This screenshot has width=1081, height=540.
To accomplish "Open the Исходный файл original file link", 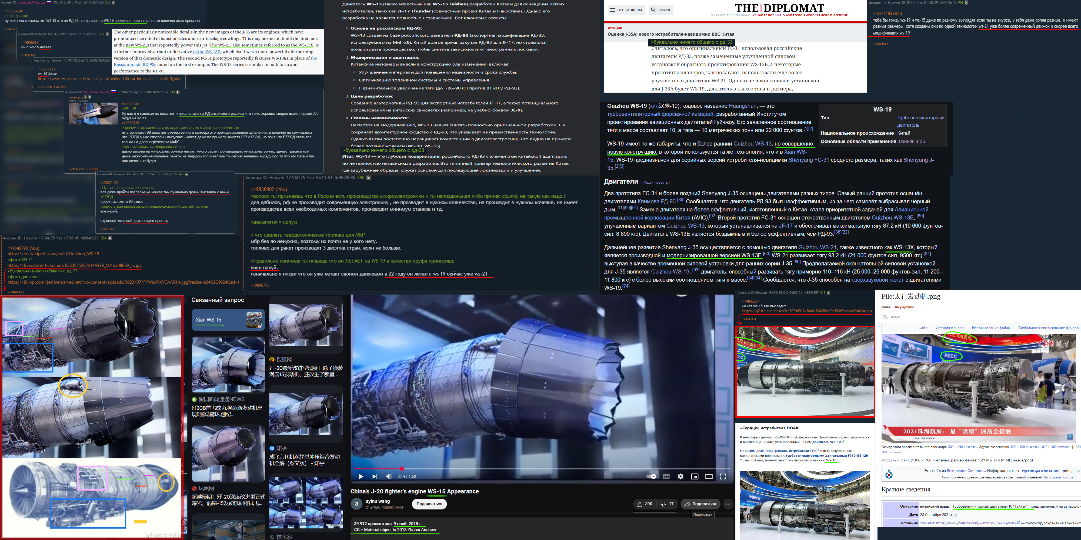I will pyautogui.click(x=895, y=460).
